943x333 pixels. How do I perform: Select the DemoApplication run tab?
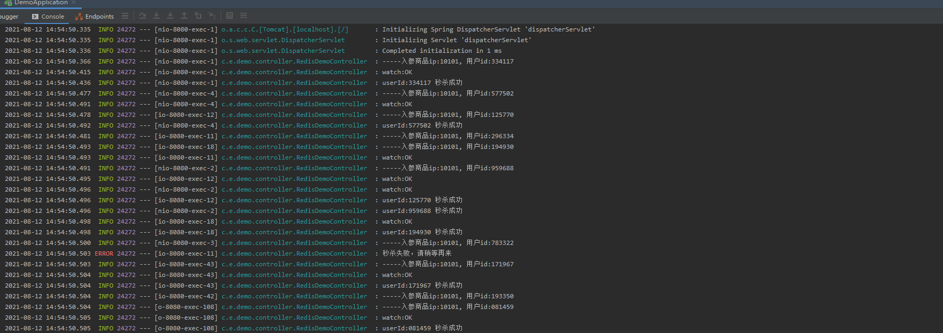pos(40,3)
